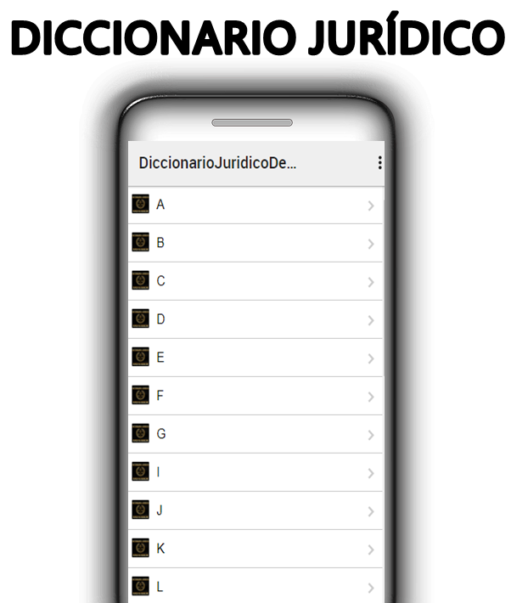Tap the book icon beside letter B
This screenshot has height=603, width=511.
tap(140, 242)
